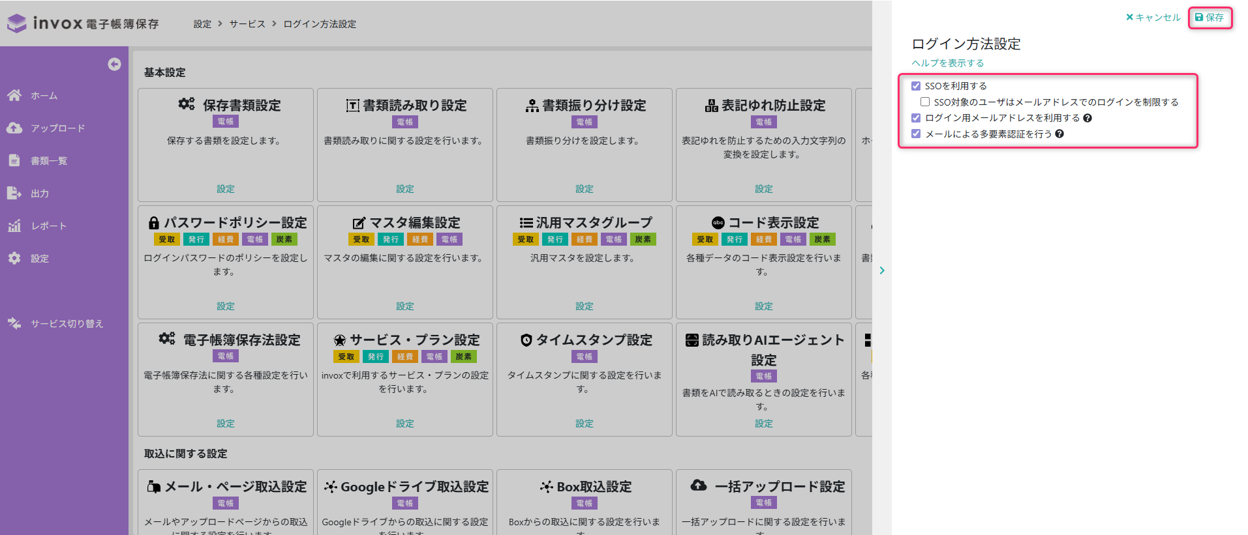The image size is (1248, 535).
Task: Open the document list icon in sidebar
Action: 14,160
